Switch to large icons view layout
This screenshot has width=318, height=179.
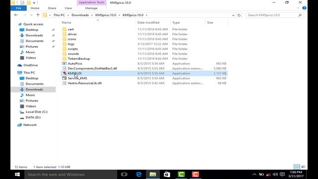click(303, 167)
